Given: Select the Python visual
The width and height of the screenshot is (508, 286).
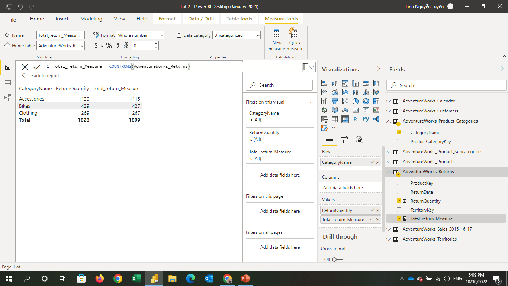Looking at the screenshot, I should tap(366, 120).
